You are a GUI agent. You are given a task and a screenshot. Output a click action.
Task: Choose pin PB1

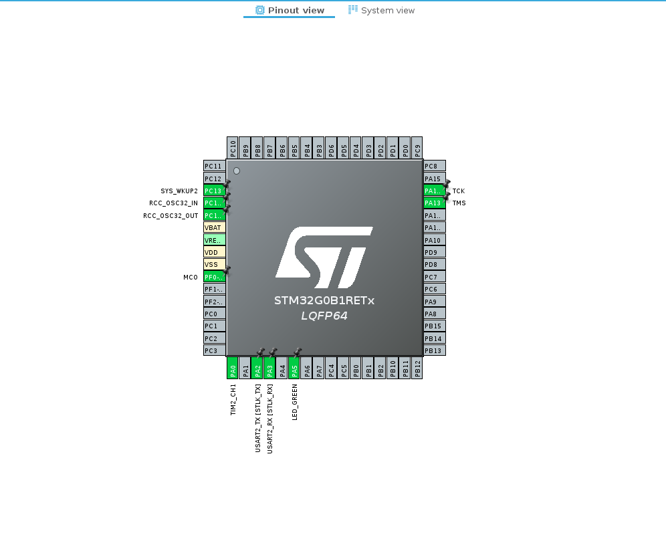pyautogui.click(x=368, y=368)
